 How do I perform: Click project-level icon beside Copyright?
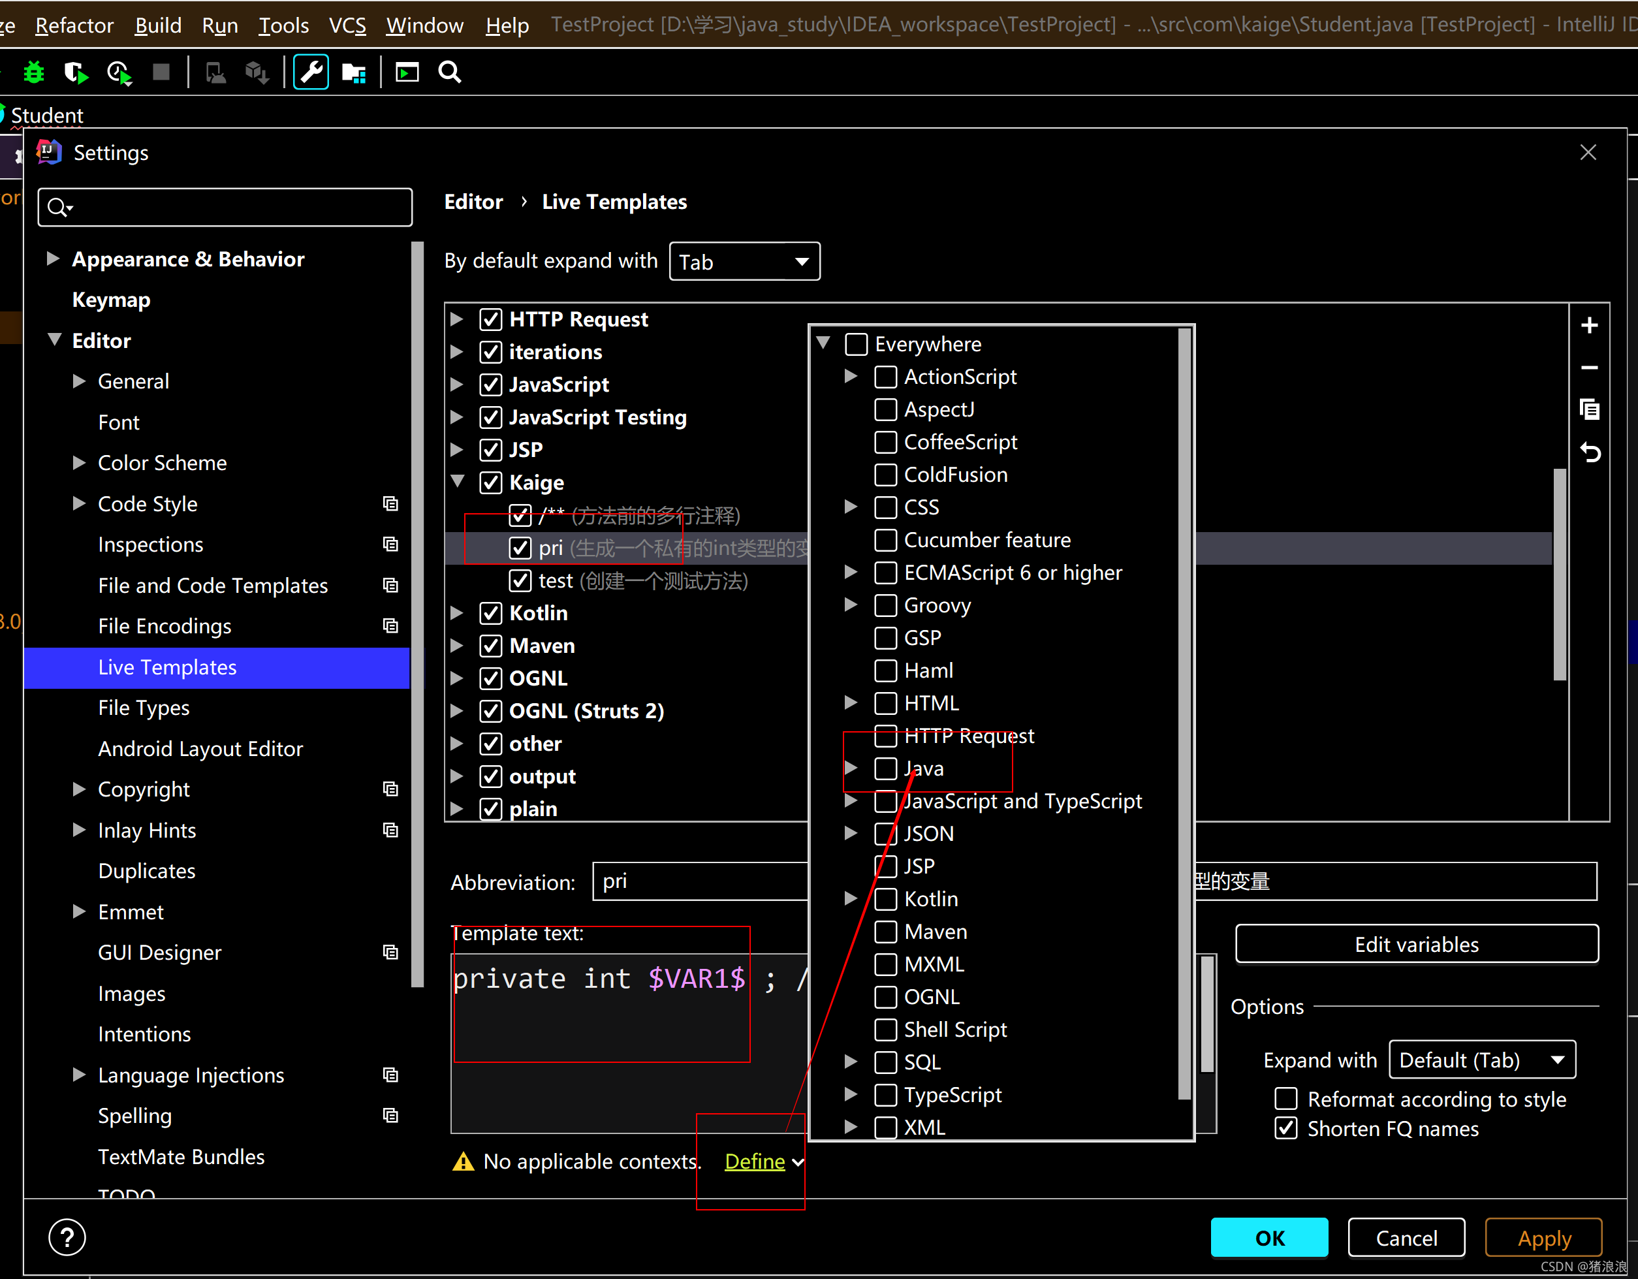coord(390,789)
